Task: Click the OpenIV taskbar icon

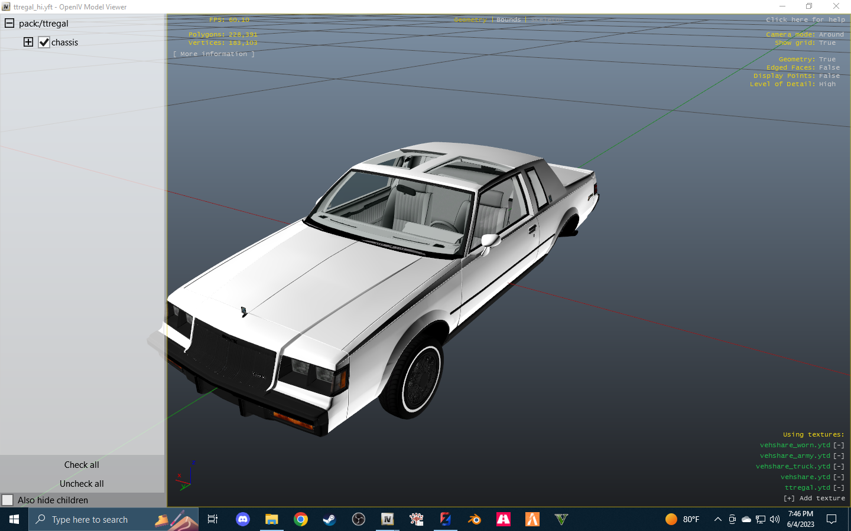Action: coord(387,519)
